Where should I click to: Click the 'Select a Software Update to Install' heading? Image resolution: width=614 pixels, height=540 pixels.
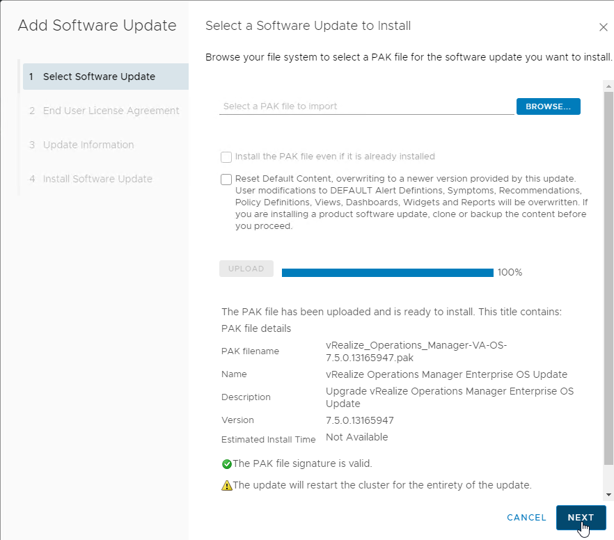[308, 26]
